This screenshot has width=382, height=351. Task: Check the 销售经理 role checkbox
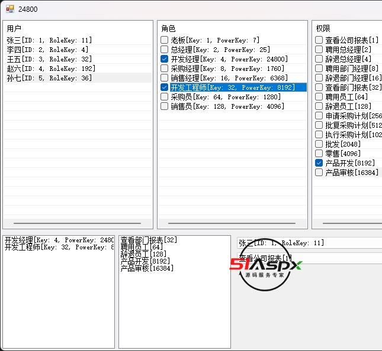(165, 78)
